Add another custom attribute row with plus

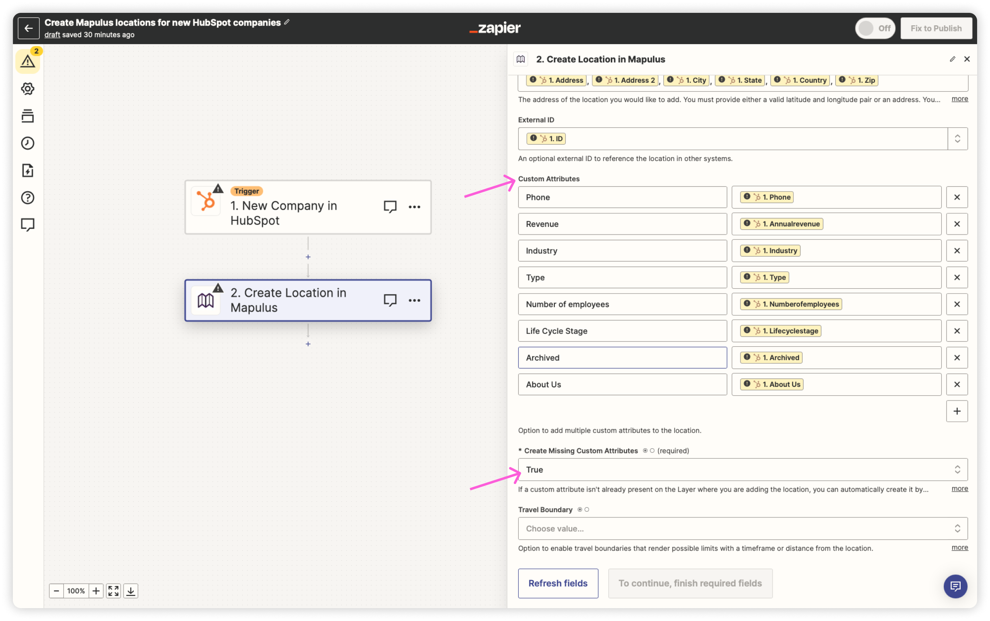957,411
